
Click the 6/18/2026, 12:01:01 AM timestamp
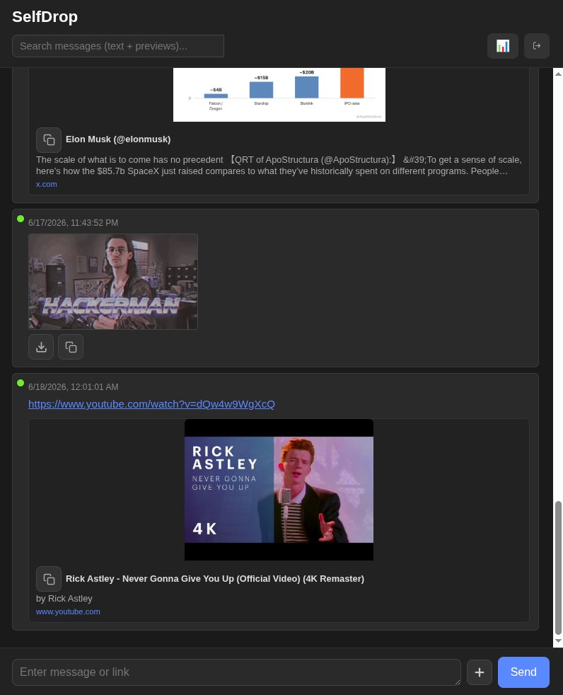click(73, 387)
